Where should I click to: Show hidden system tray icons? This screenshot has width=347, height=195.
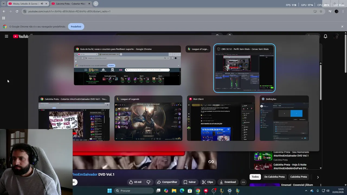[x=306, y=191]
